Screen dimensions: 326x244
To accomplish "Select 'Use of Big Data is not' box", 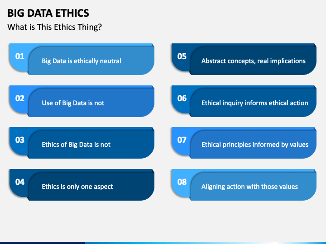I will 91,103.
